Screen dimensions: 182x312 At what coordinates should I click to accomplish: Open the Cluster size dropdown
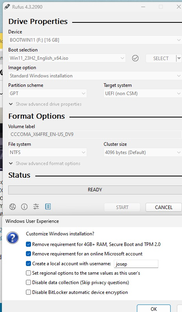142,152
